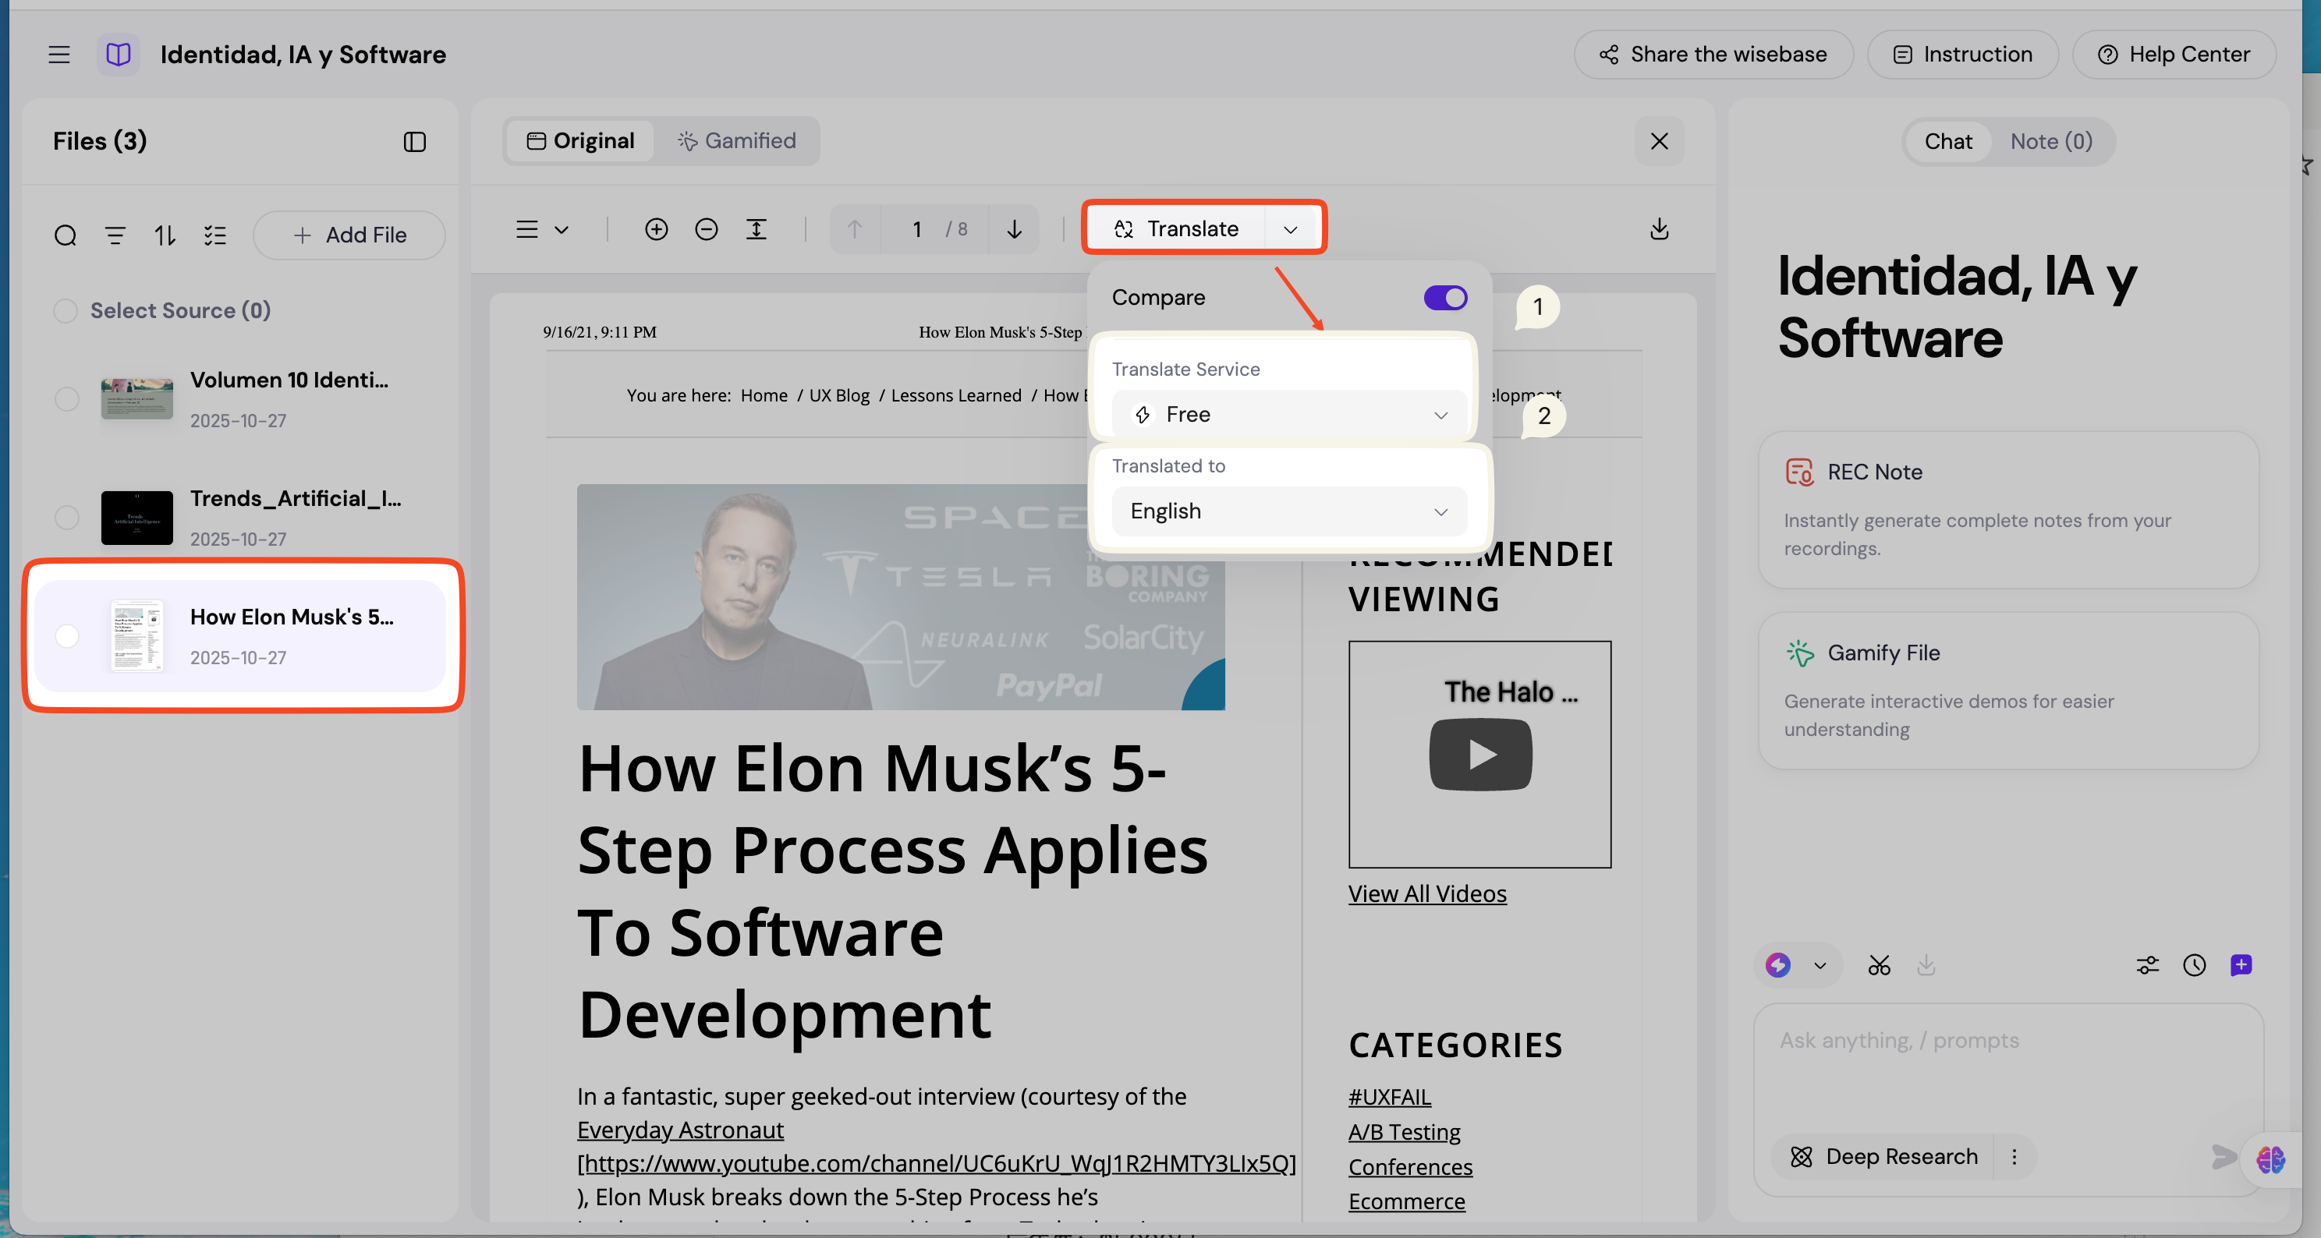Viewport: 2321px width, 1238px height.
Task: Open the Translated to English dropdown
Action: (x=1288, y=511)
